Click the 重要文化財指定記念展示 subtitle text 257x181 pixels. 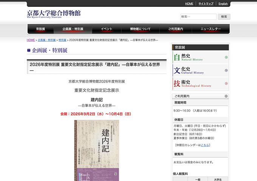coord(97,90)
